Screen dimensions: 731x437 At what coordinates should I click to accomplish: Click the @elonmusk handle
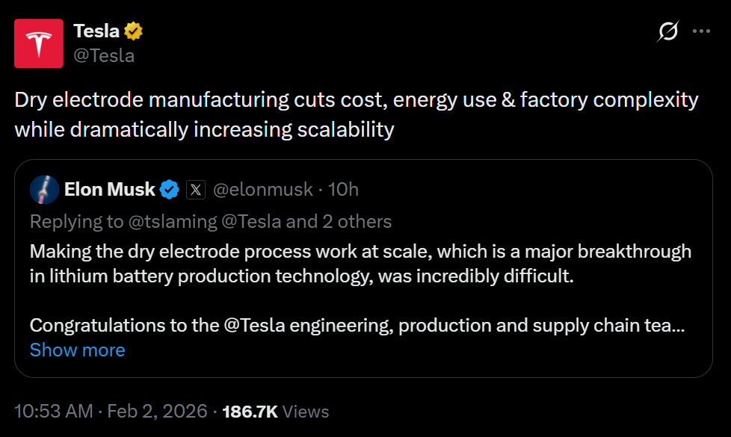point(263,190)
